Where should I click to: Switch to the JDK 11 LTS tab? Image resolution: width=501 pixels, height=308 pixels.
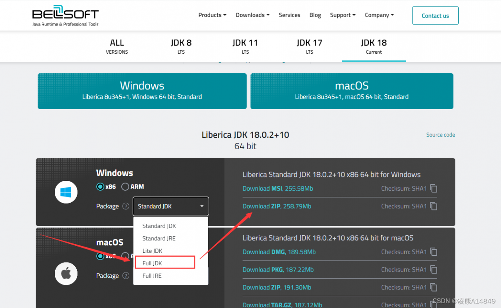(245, 46)
